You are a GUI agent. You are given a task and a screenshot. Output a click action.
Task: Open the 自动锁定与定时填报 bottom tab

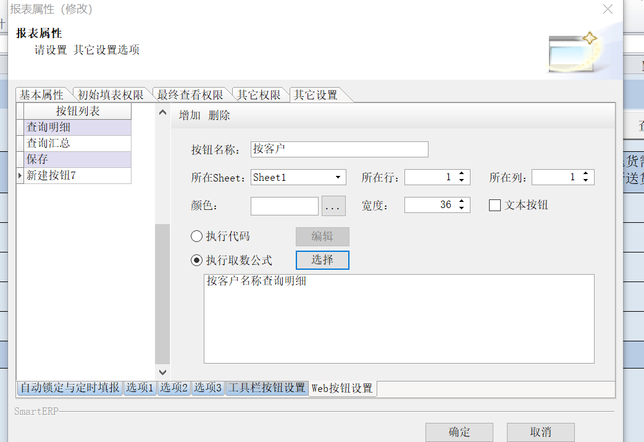(x=70, y=387)
